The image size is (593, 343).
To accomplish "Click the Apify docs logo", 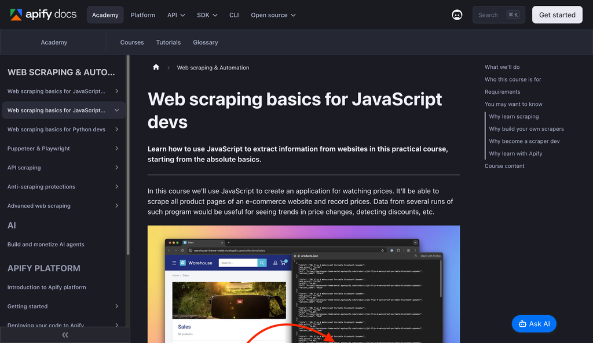I will point(43,14).
